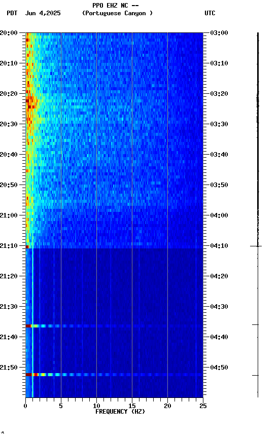The width and height of the screenshot is (280, 438).
Task: Click the '(Portuguese Canyon )' subtitle
Action: [x=117, y=13]
